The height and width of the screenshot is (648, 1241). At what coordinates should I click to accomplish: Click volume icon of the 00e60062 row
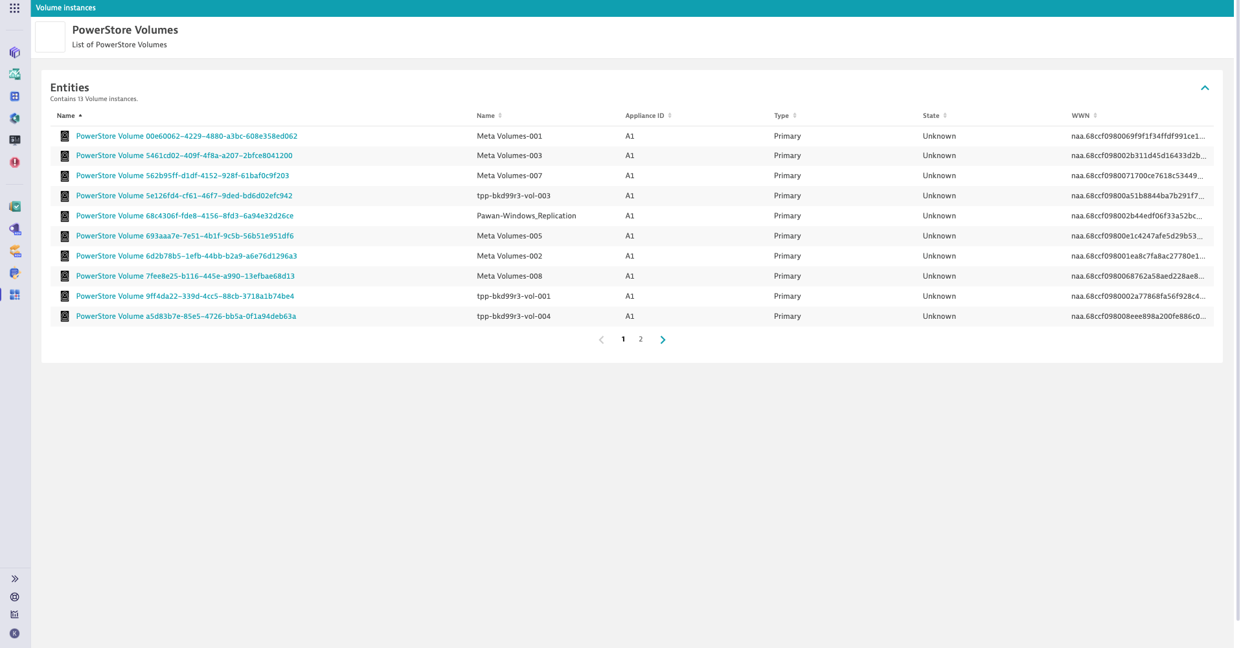[65, 136]
